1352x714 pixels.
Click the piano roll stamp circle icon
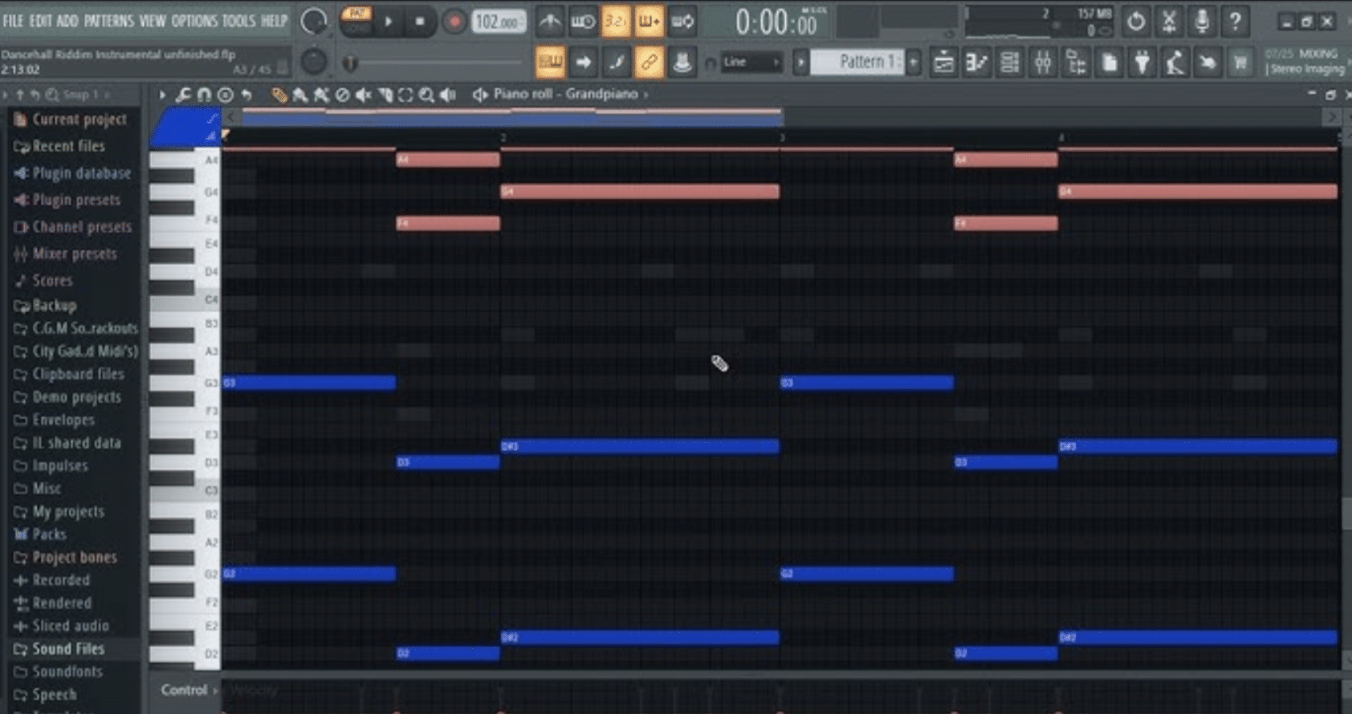[x=226, y=95]
